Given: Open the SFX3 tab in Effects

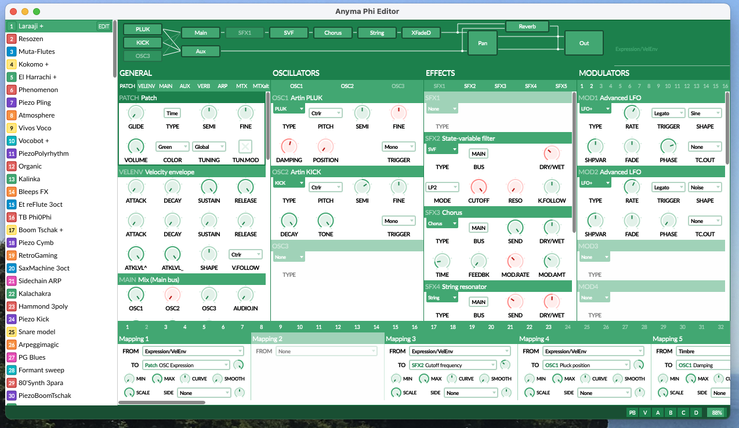Looking at the screenshot, I should coord(500,86).
